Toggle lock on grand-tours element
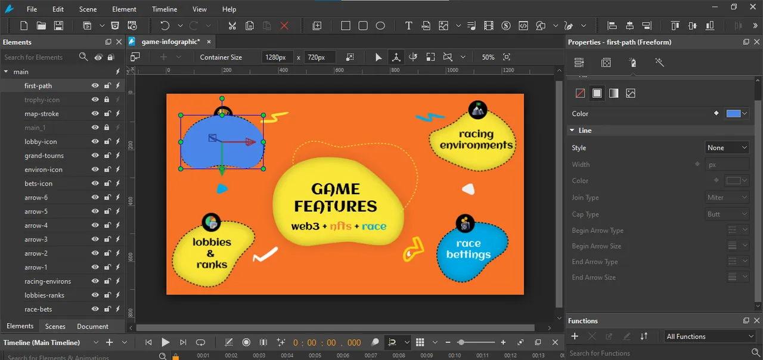Image resolution: width=763 pixels, height=360 pixels. tap(107, 156)
